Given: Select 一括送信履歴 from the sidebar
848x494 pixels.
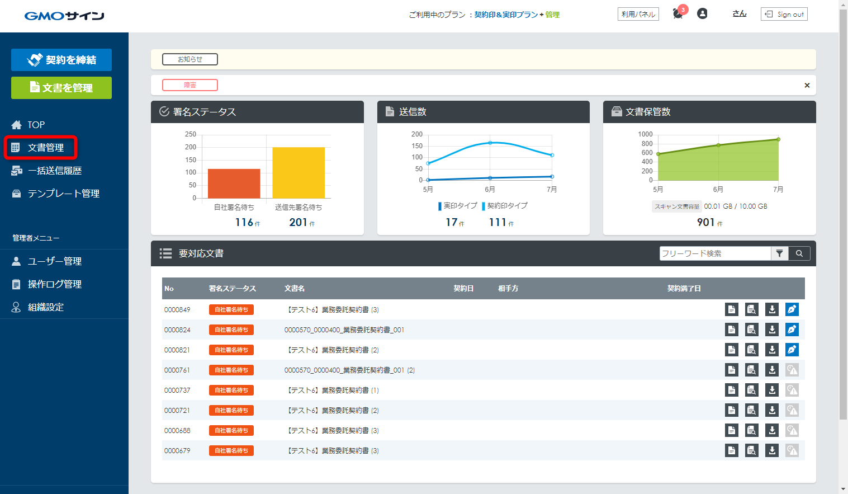Looking at the screenshot, I should pyautogui.click(x=55, y=171).
